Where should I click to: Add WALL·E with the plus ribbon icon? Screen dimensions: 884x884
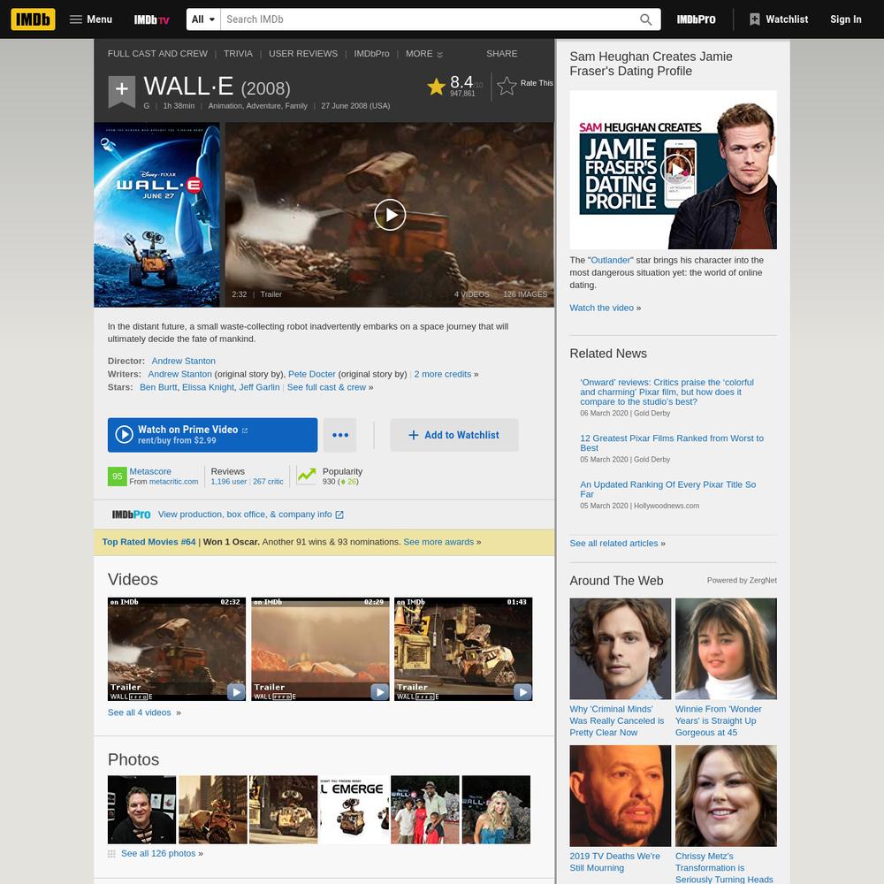(122, 90)
